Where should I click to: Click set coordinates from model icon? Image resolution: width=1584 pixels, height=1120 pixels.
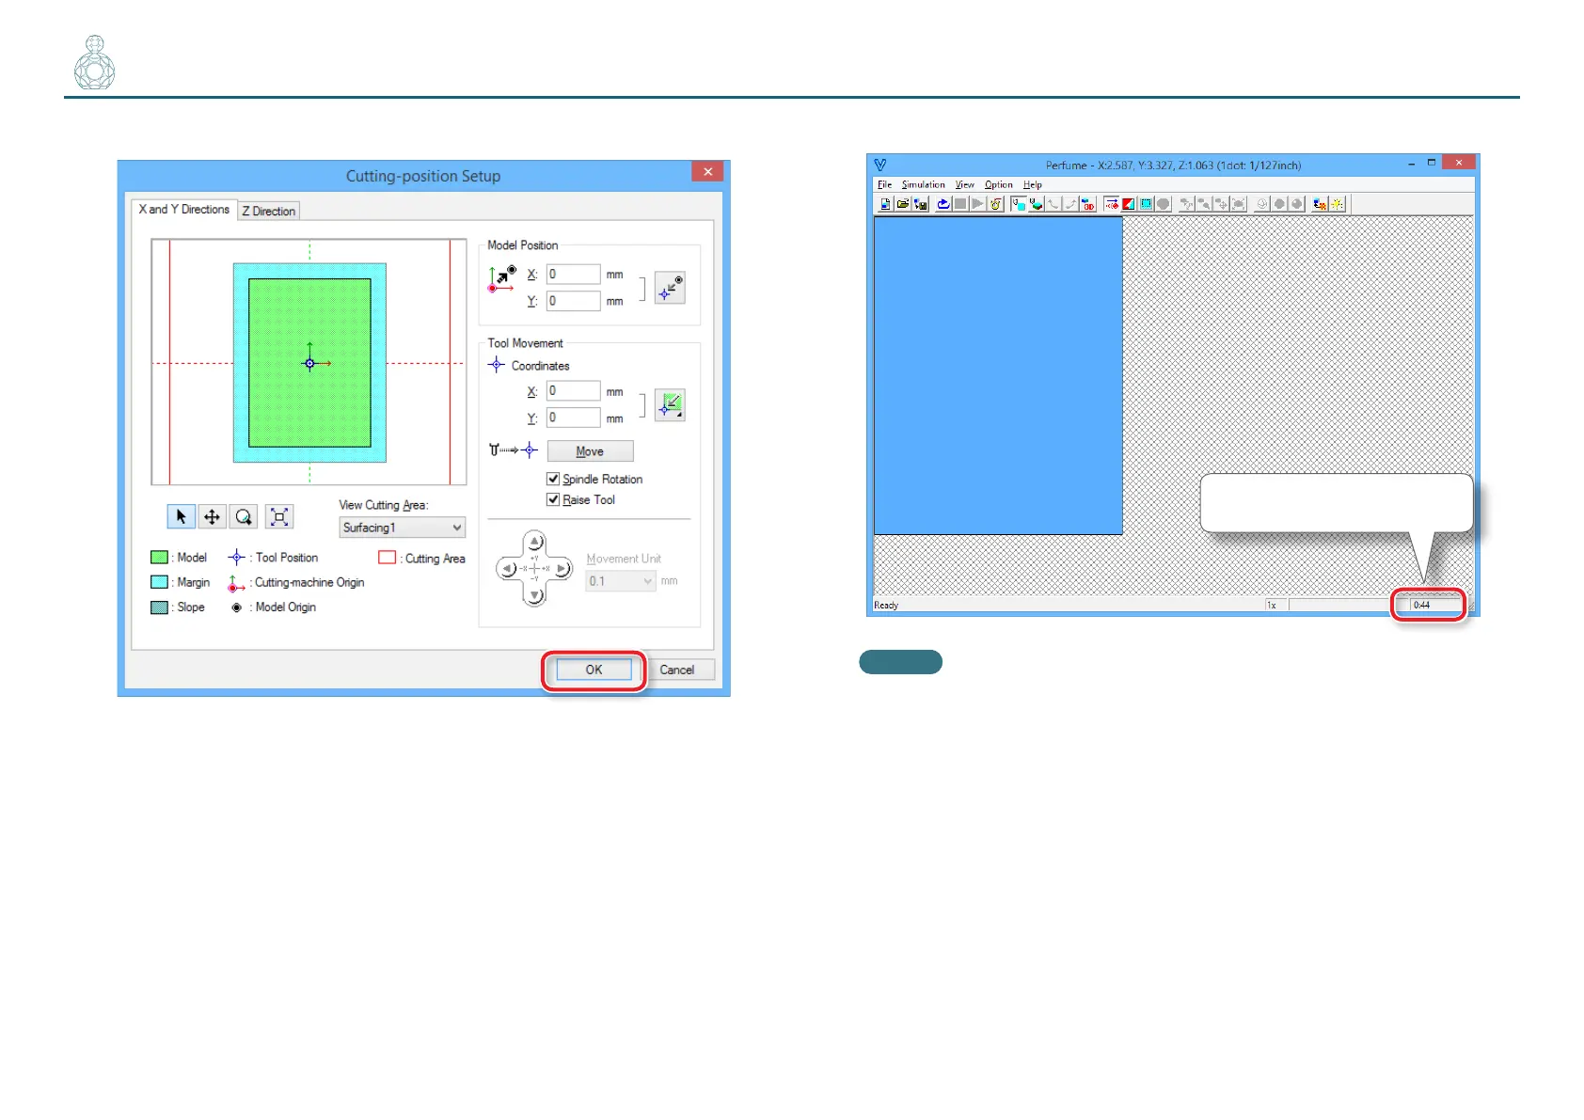(x=670, y=405)
